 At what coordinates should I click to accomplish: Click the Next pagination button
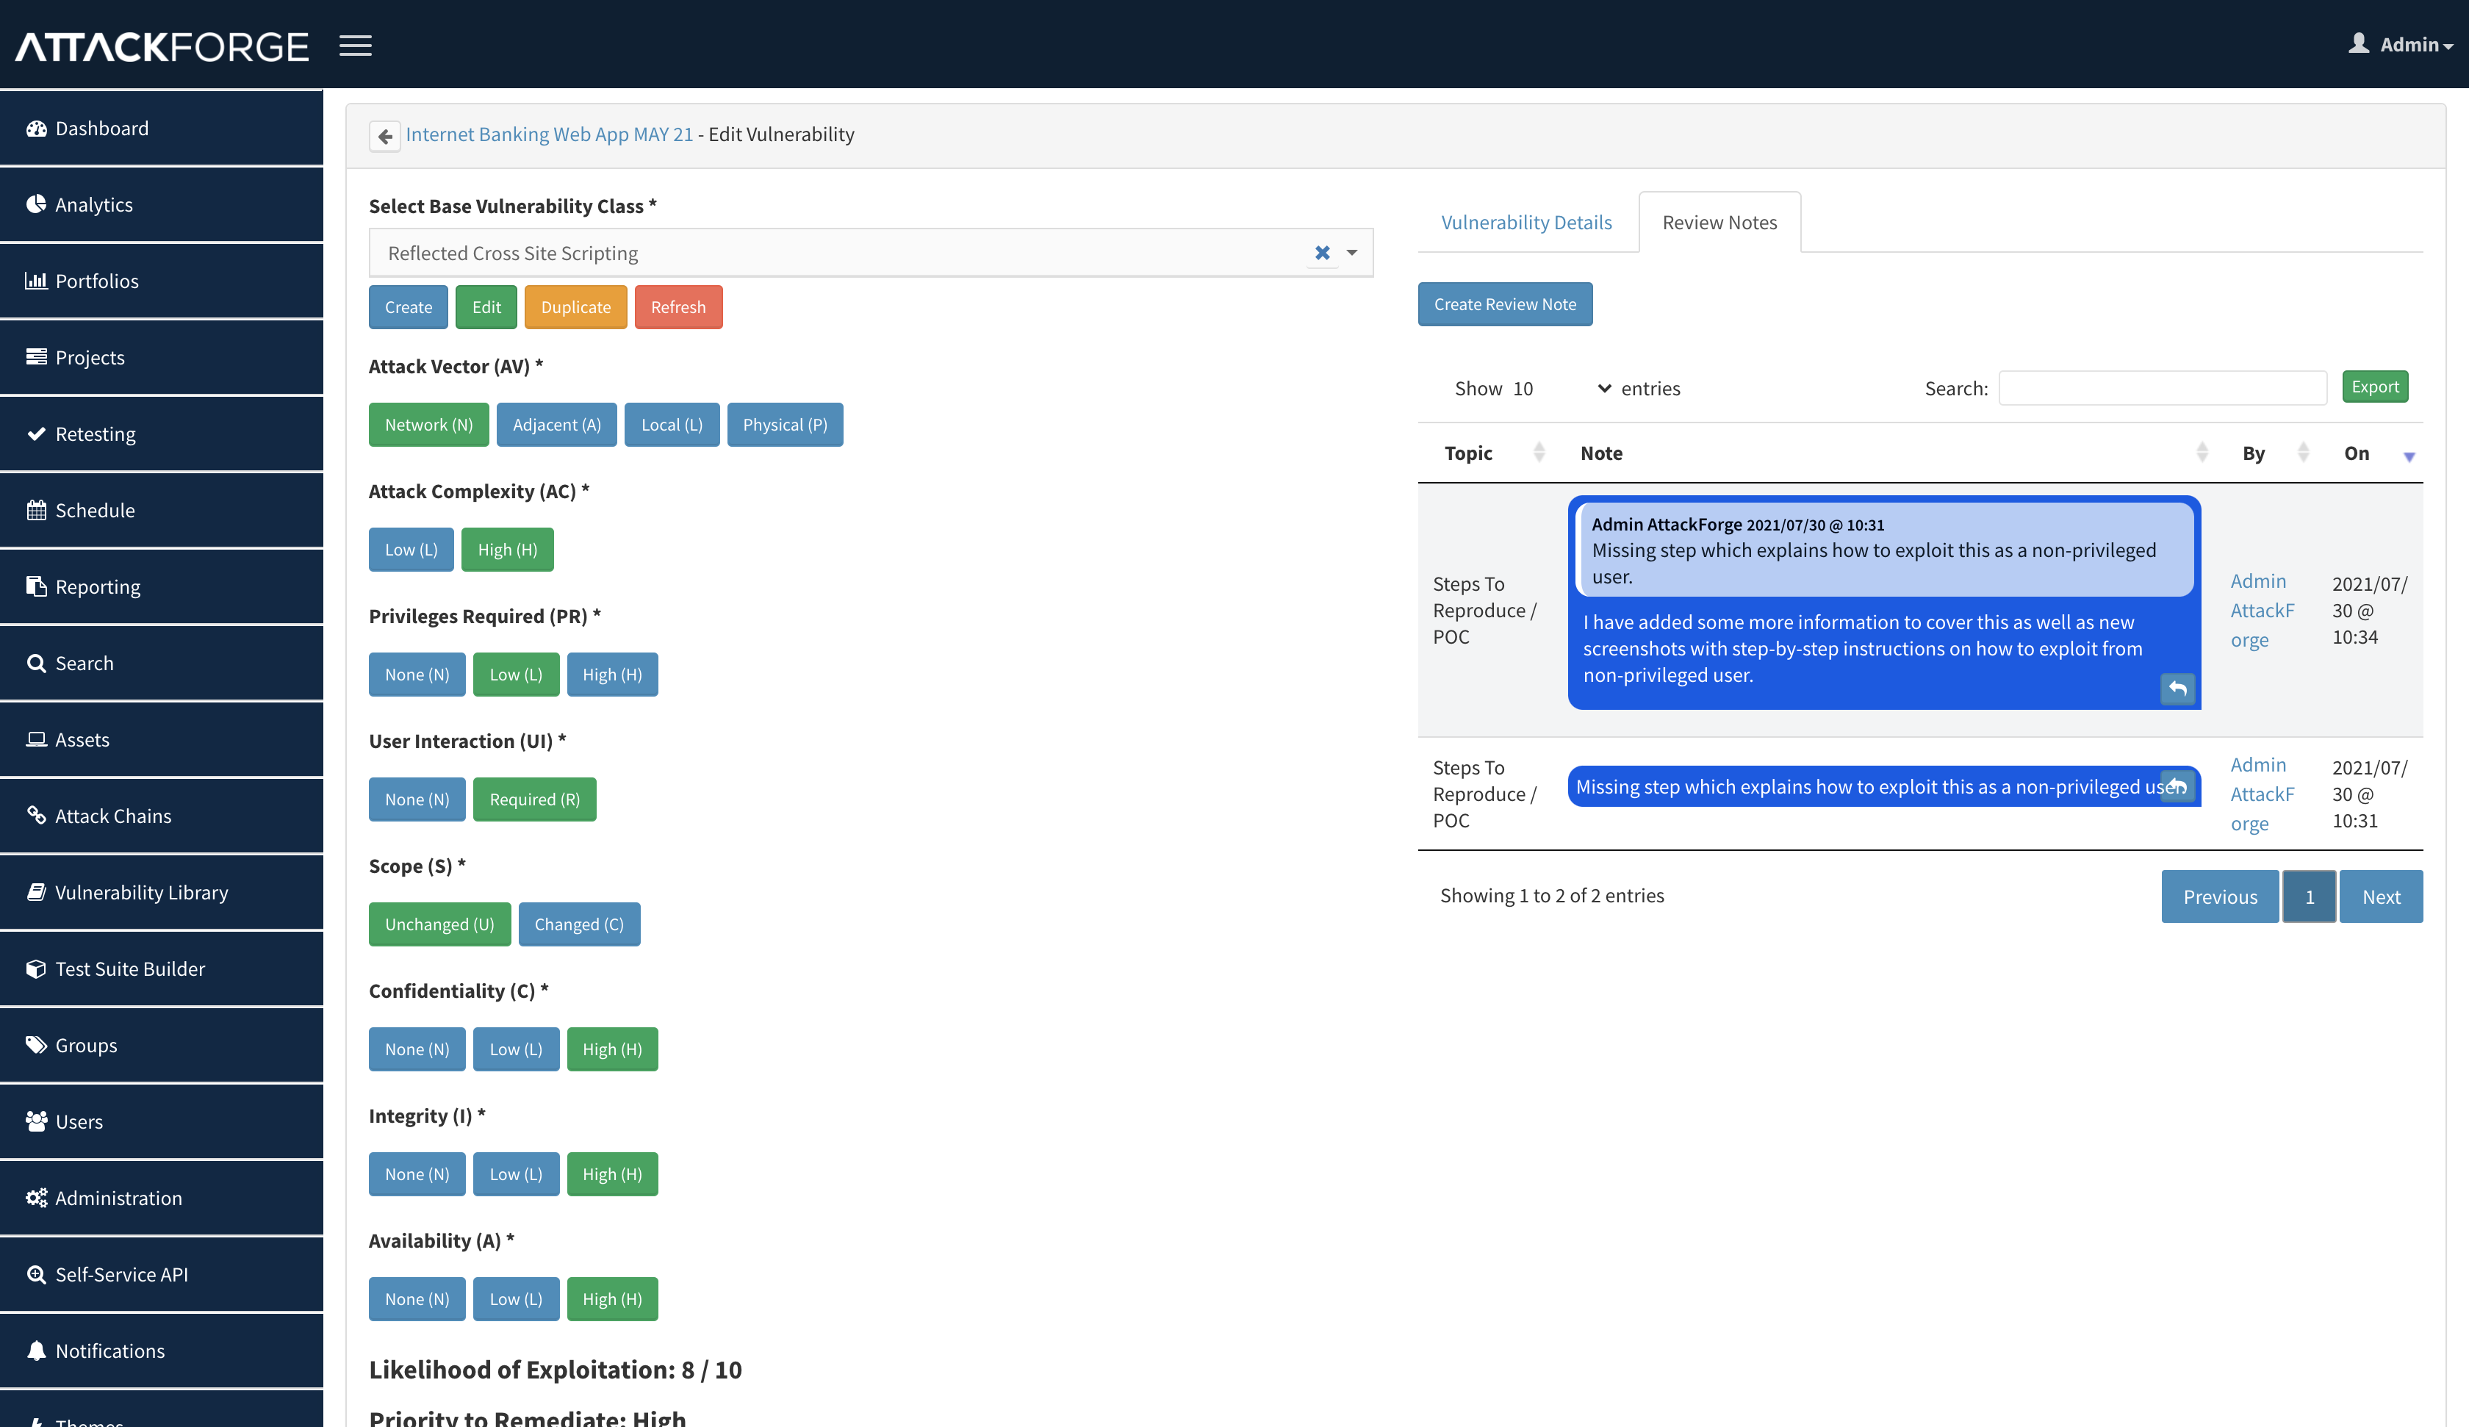[2381, 896]
